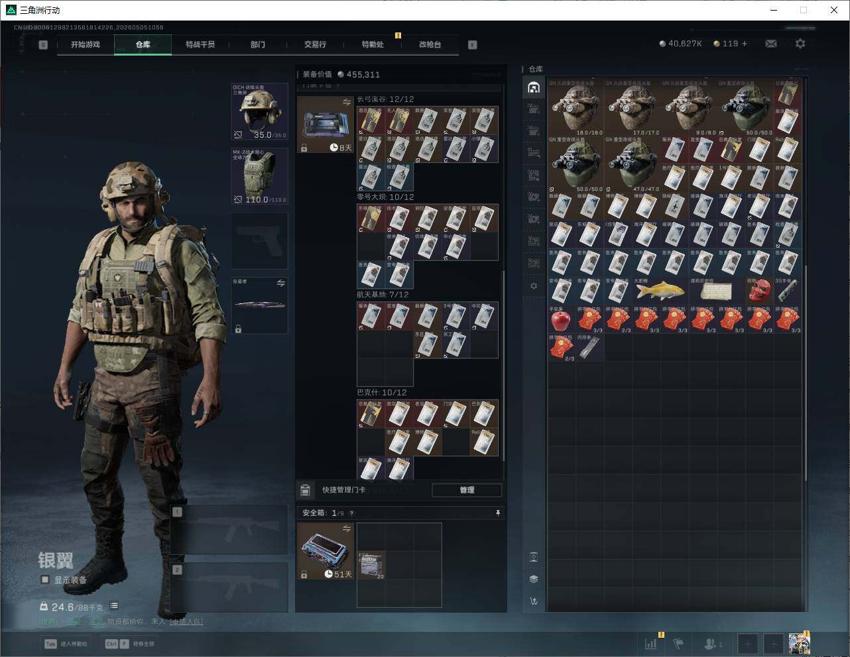Image resolution: width=850 pixels, height=657 pixels.
Task: Open the player avatar in bottom right
Action: pyautogui.click(x=799, y=643)
